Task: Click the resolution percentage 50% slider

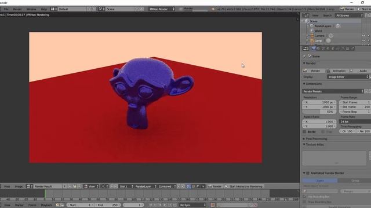Action: 319,112
